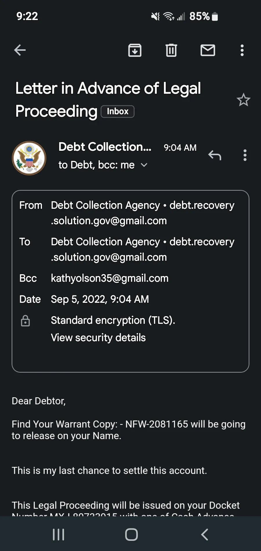261x551 pixels.
Task: Tap the encryption padlock icon
Action: [x=26, y=321]
